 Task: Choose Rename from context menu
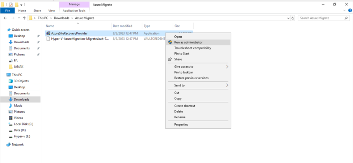pos(198,117)
